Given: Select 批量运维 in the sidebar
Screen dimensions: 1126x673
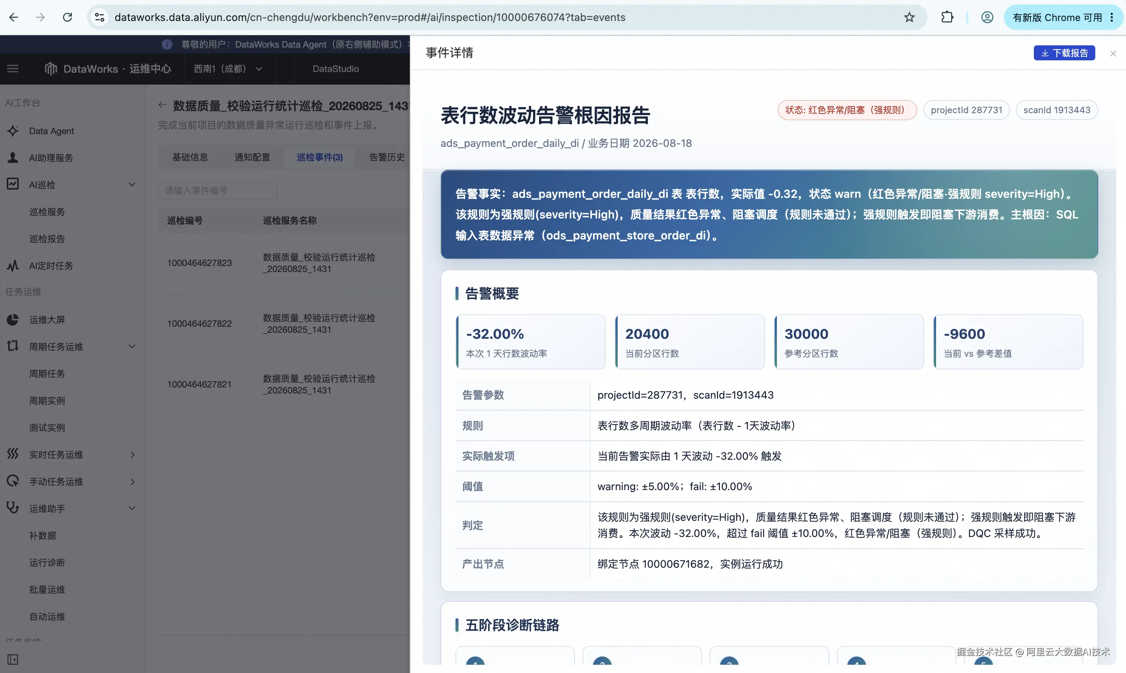Looking at the screenshot, I should coord(47,589).
